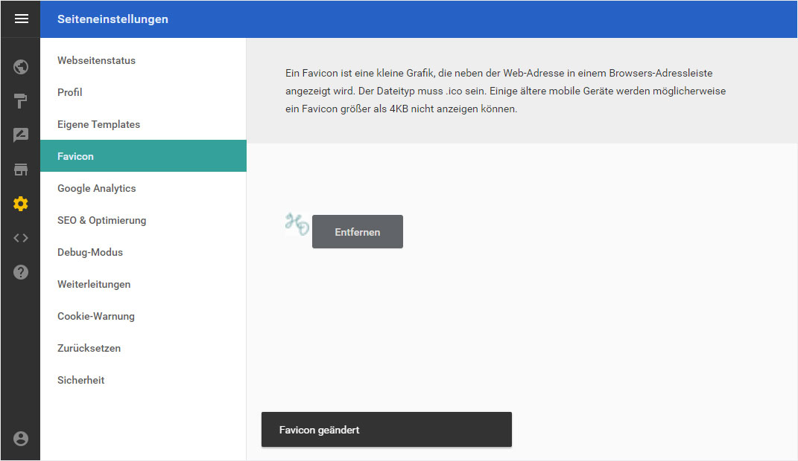Image resolution: width=798 pixels, height=461 pixels.
Task: Select Zurücksetzen entry
Action: 143,348
